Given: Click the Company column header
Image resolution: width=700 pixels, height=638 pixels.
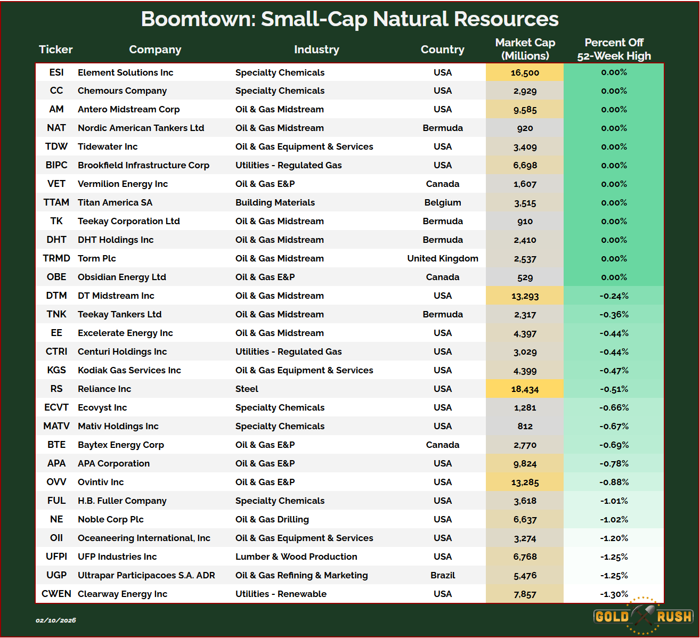Looking at the screenshot, I should (155, 50).
